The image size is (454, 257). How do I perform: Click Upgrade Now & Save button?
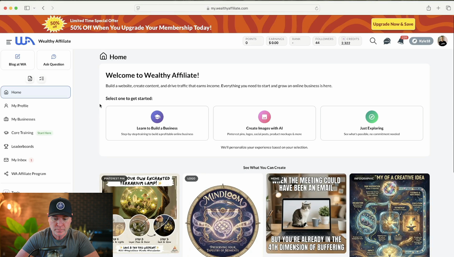393,24
